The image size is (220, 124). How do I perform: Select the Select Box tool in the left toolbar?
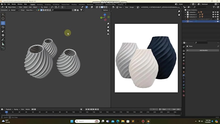point(3,15)
